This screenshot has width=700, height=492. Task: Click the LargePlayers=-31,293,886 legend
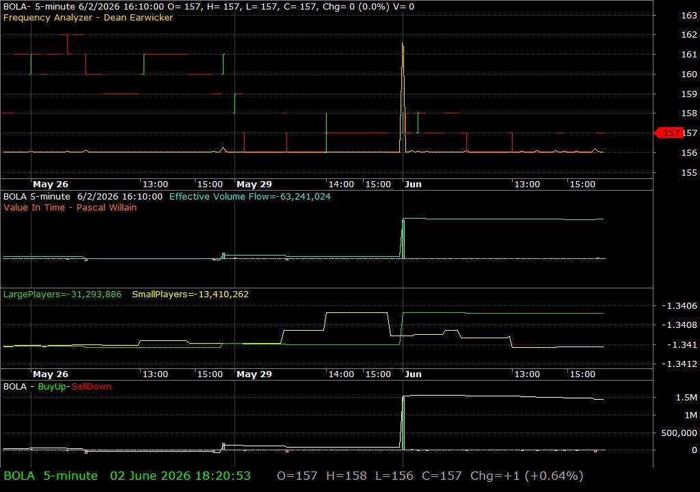pyautogui.click(x=62, y=295)
